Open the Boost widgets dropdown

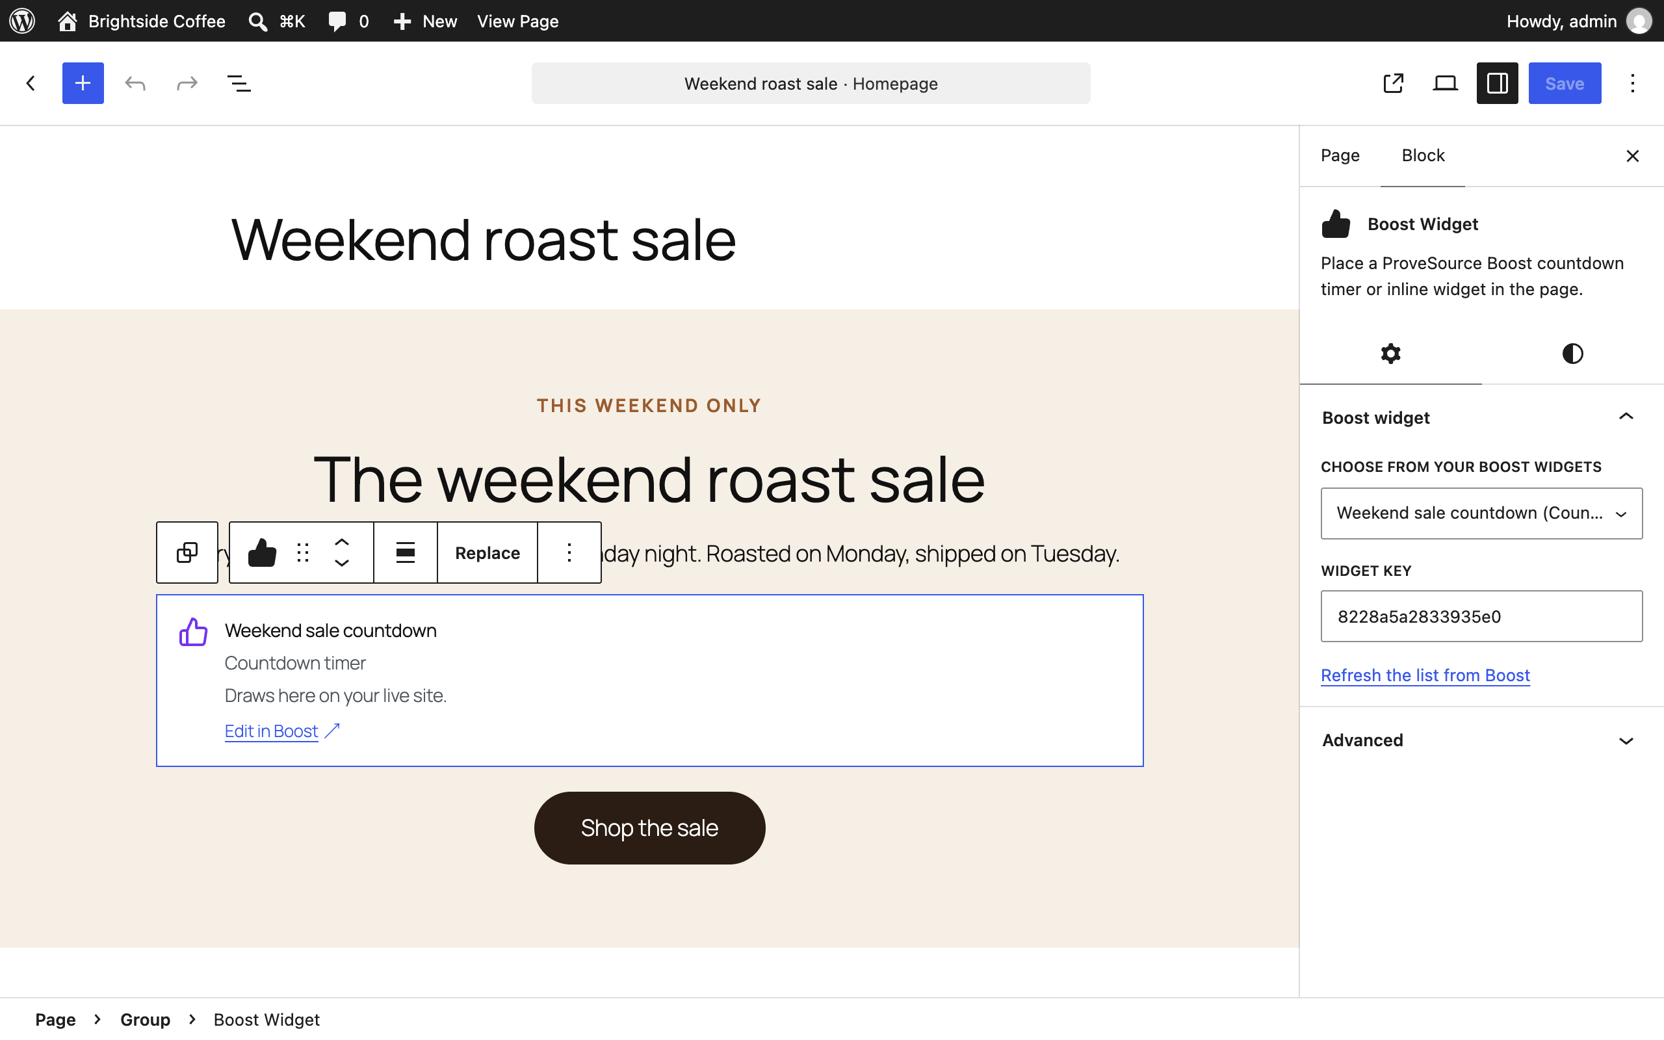pyautogui.click(x=1481, y=513)
